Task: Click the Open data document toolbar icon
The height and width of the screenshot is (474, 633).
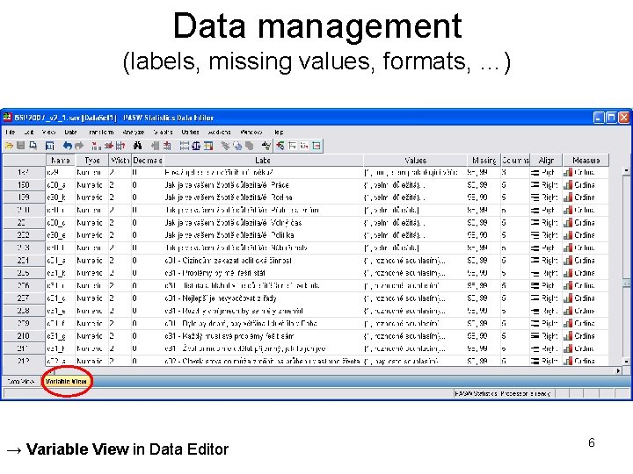Action: 9,146
